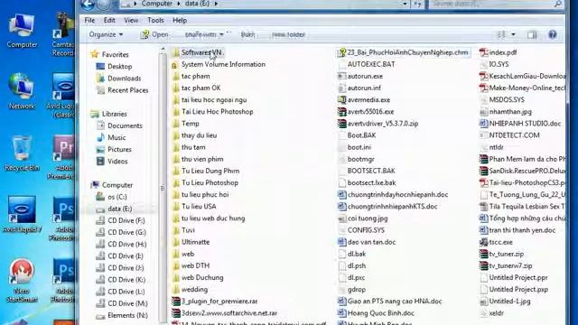Image resolution: width=578 pixels, height=325 pixels.
Task: Open the View menu
Action: (131, 20)
